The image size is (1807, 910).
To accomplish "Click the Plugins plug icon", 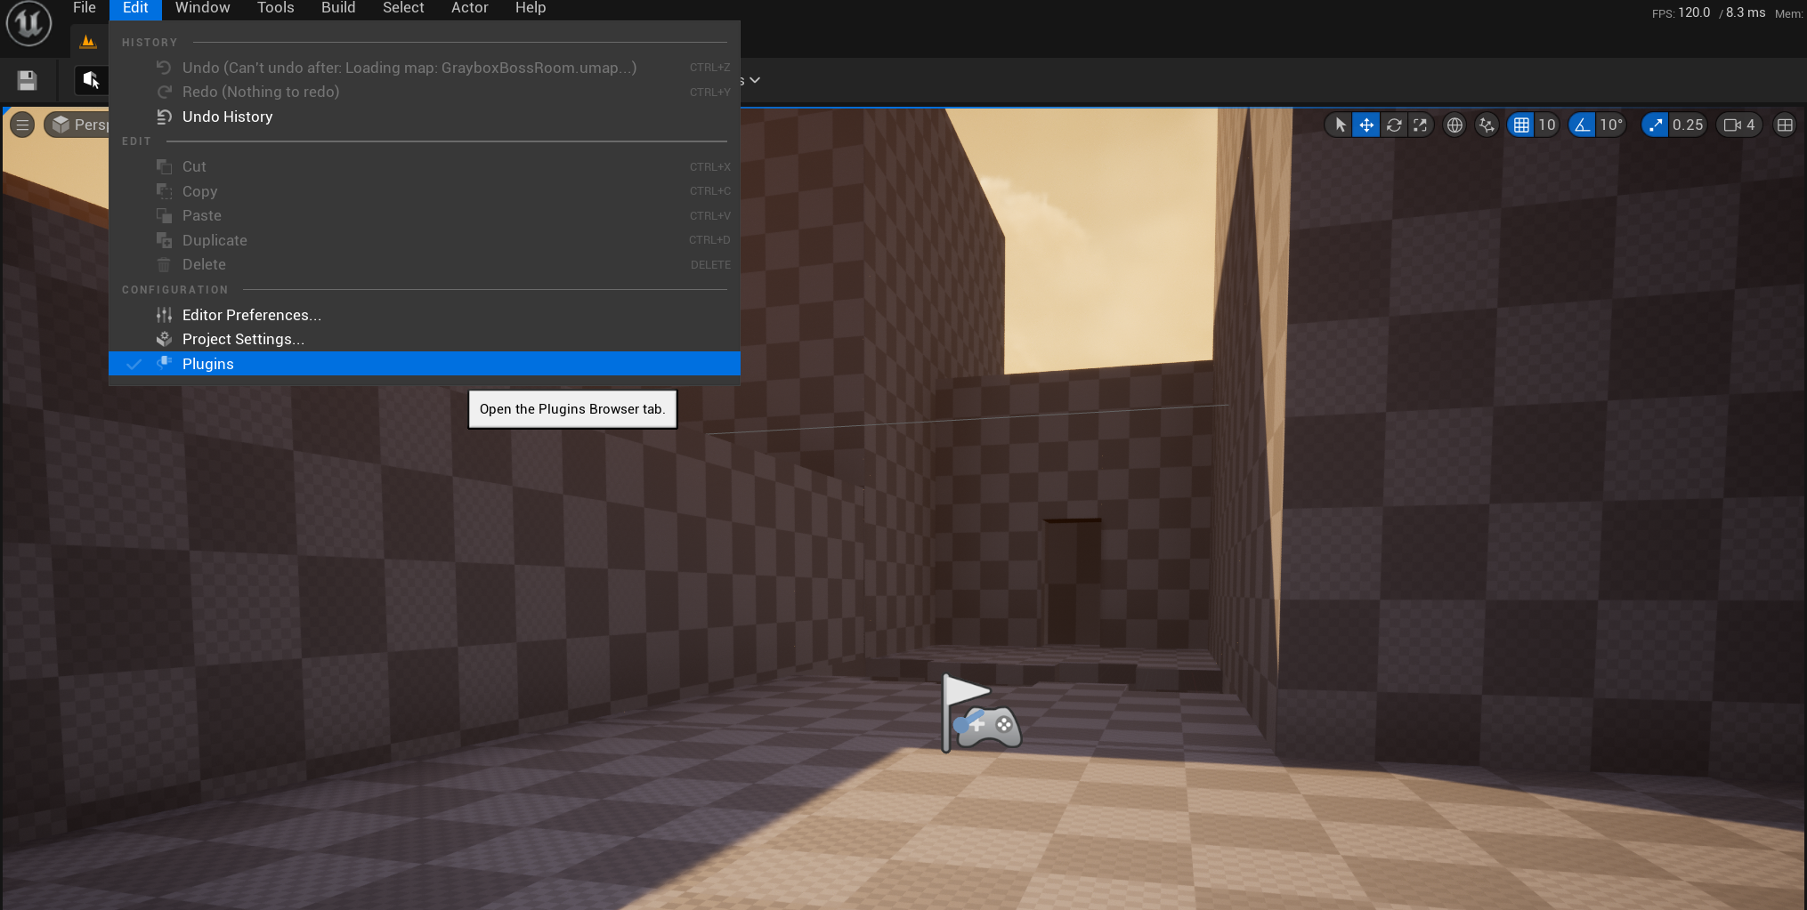I will coord(164,363).
